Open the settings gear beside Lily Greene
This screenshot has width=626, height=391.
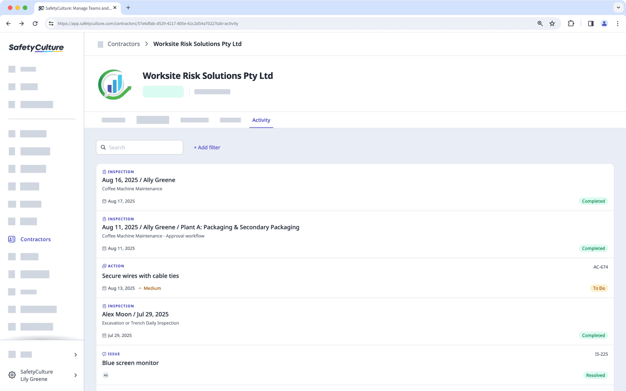point(12,375)
